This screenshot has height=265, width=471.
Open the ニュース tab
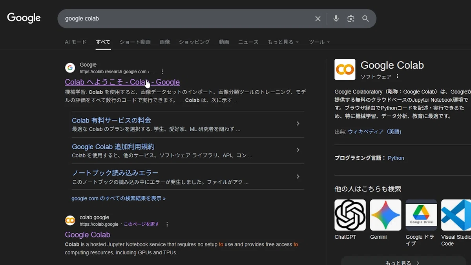point(248,42)
